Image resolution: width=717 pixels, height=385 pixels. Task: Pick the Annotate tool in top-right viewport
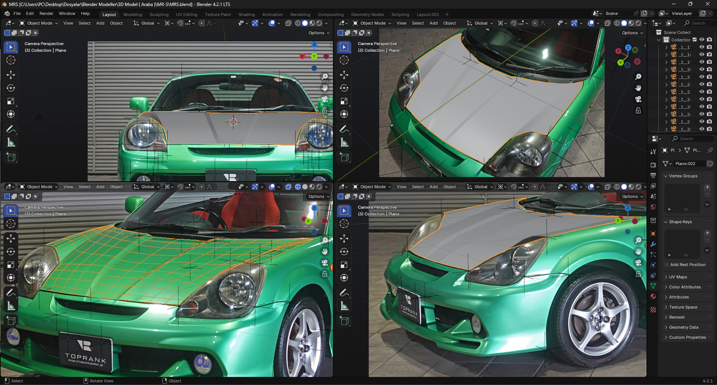[344, 129]
